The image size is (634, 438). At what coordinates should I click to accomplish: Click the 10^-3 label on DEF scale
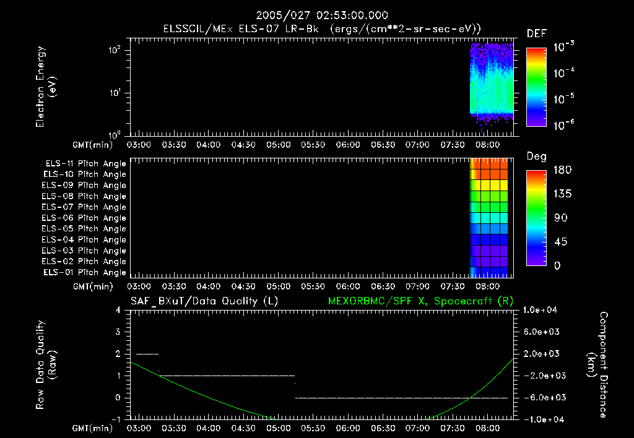coord(563,46)
